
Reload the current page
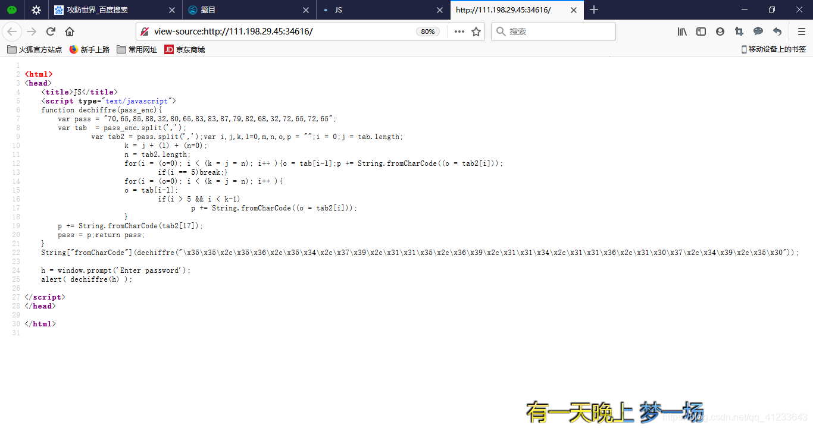51,32
